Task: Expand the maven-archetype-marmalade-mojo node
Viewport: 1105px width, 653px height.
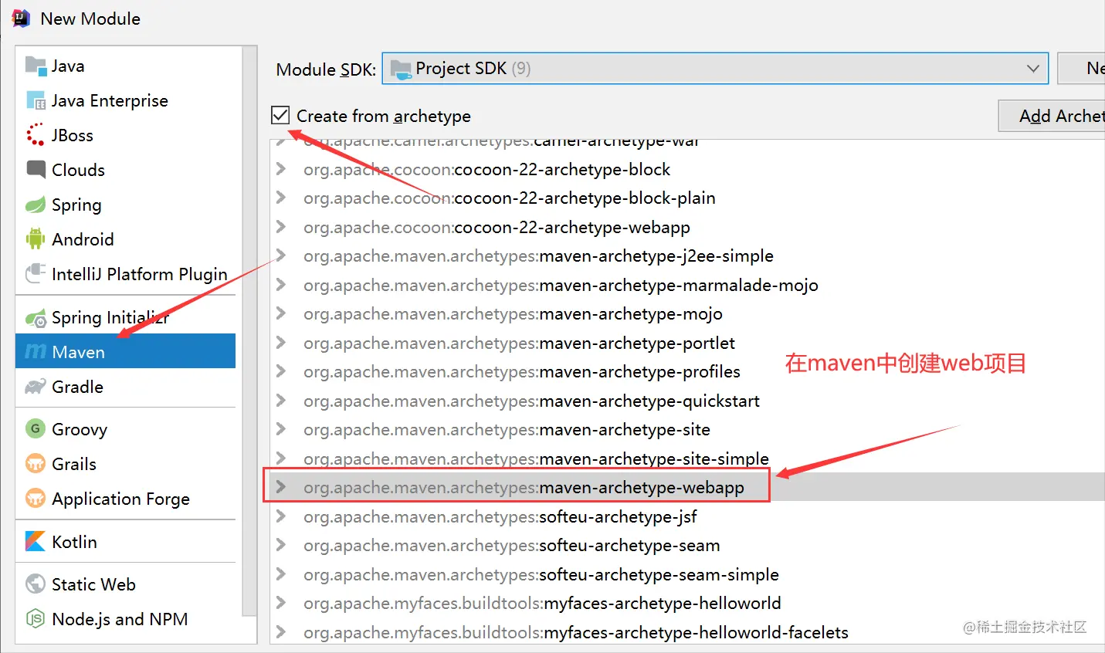Action: 281,285
